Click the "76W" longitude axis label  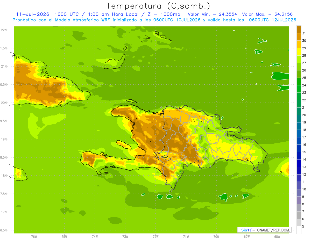pyautogui.click(x=34, y=237)
